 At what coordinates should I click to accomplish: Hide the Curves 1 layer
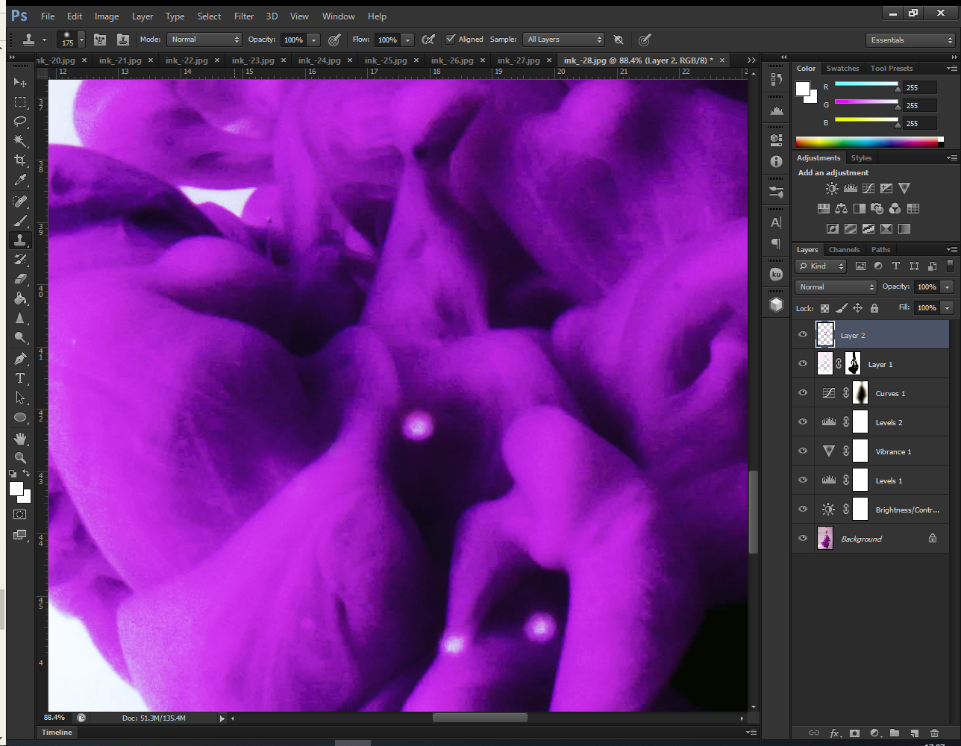803,393
